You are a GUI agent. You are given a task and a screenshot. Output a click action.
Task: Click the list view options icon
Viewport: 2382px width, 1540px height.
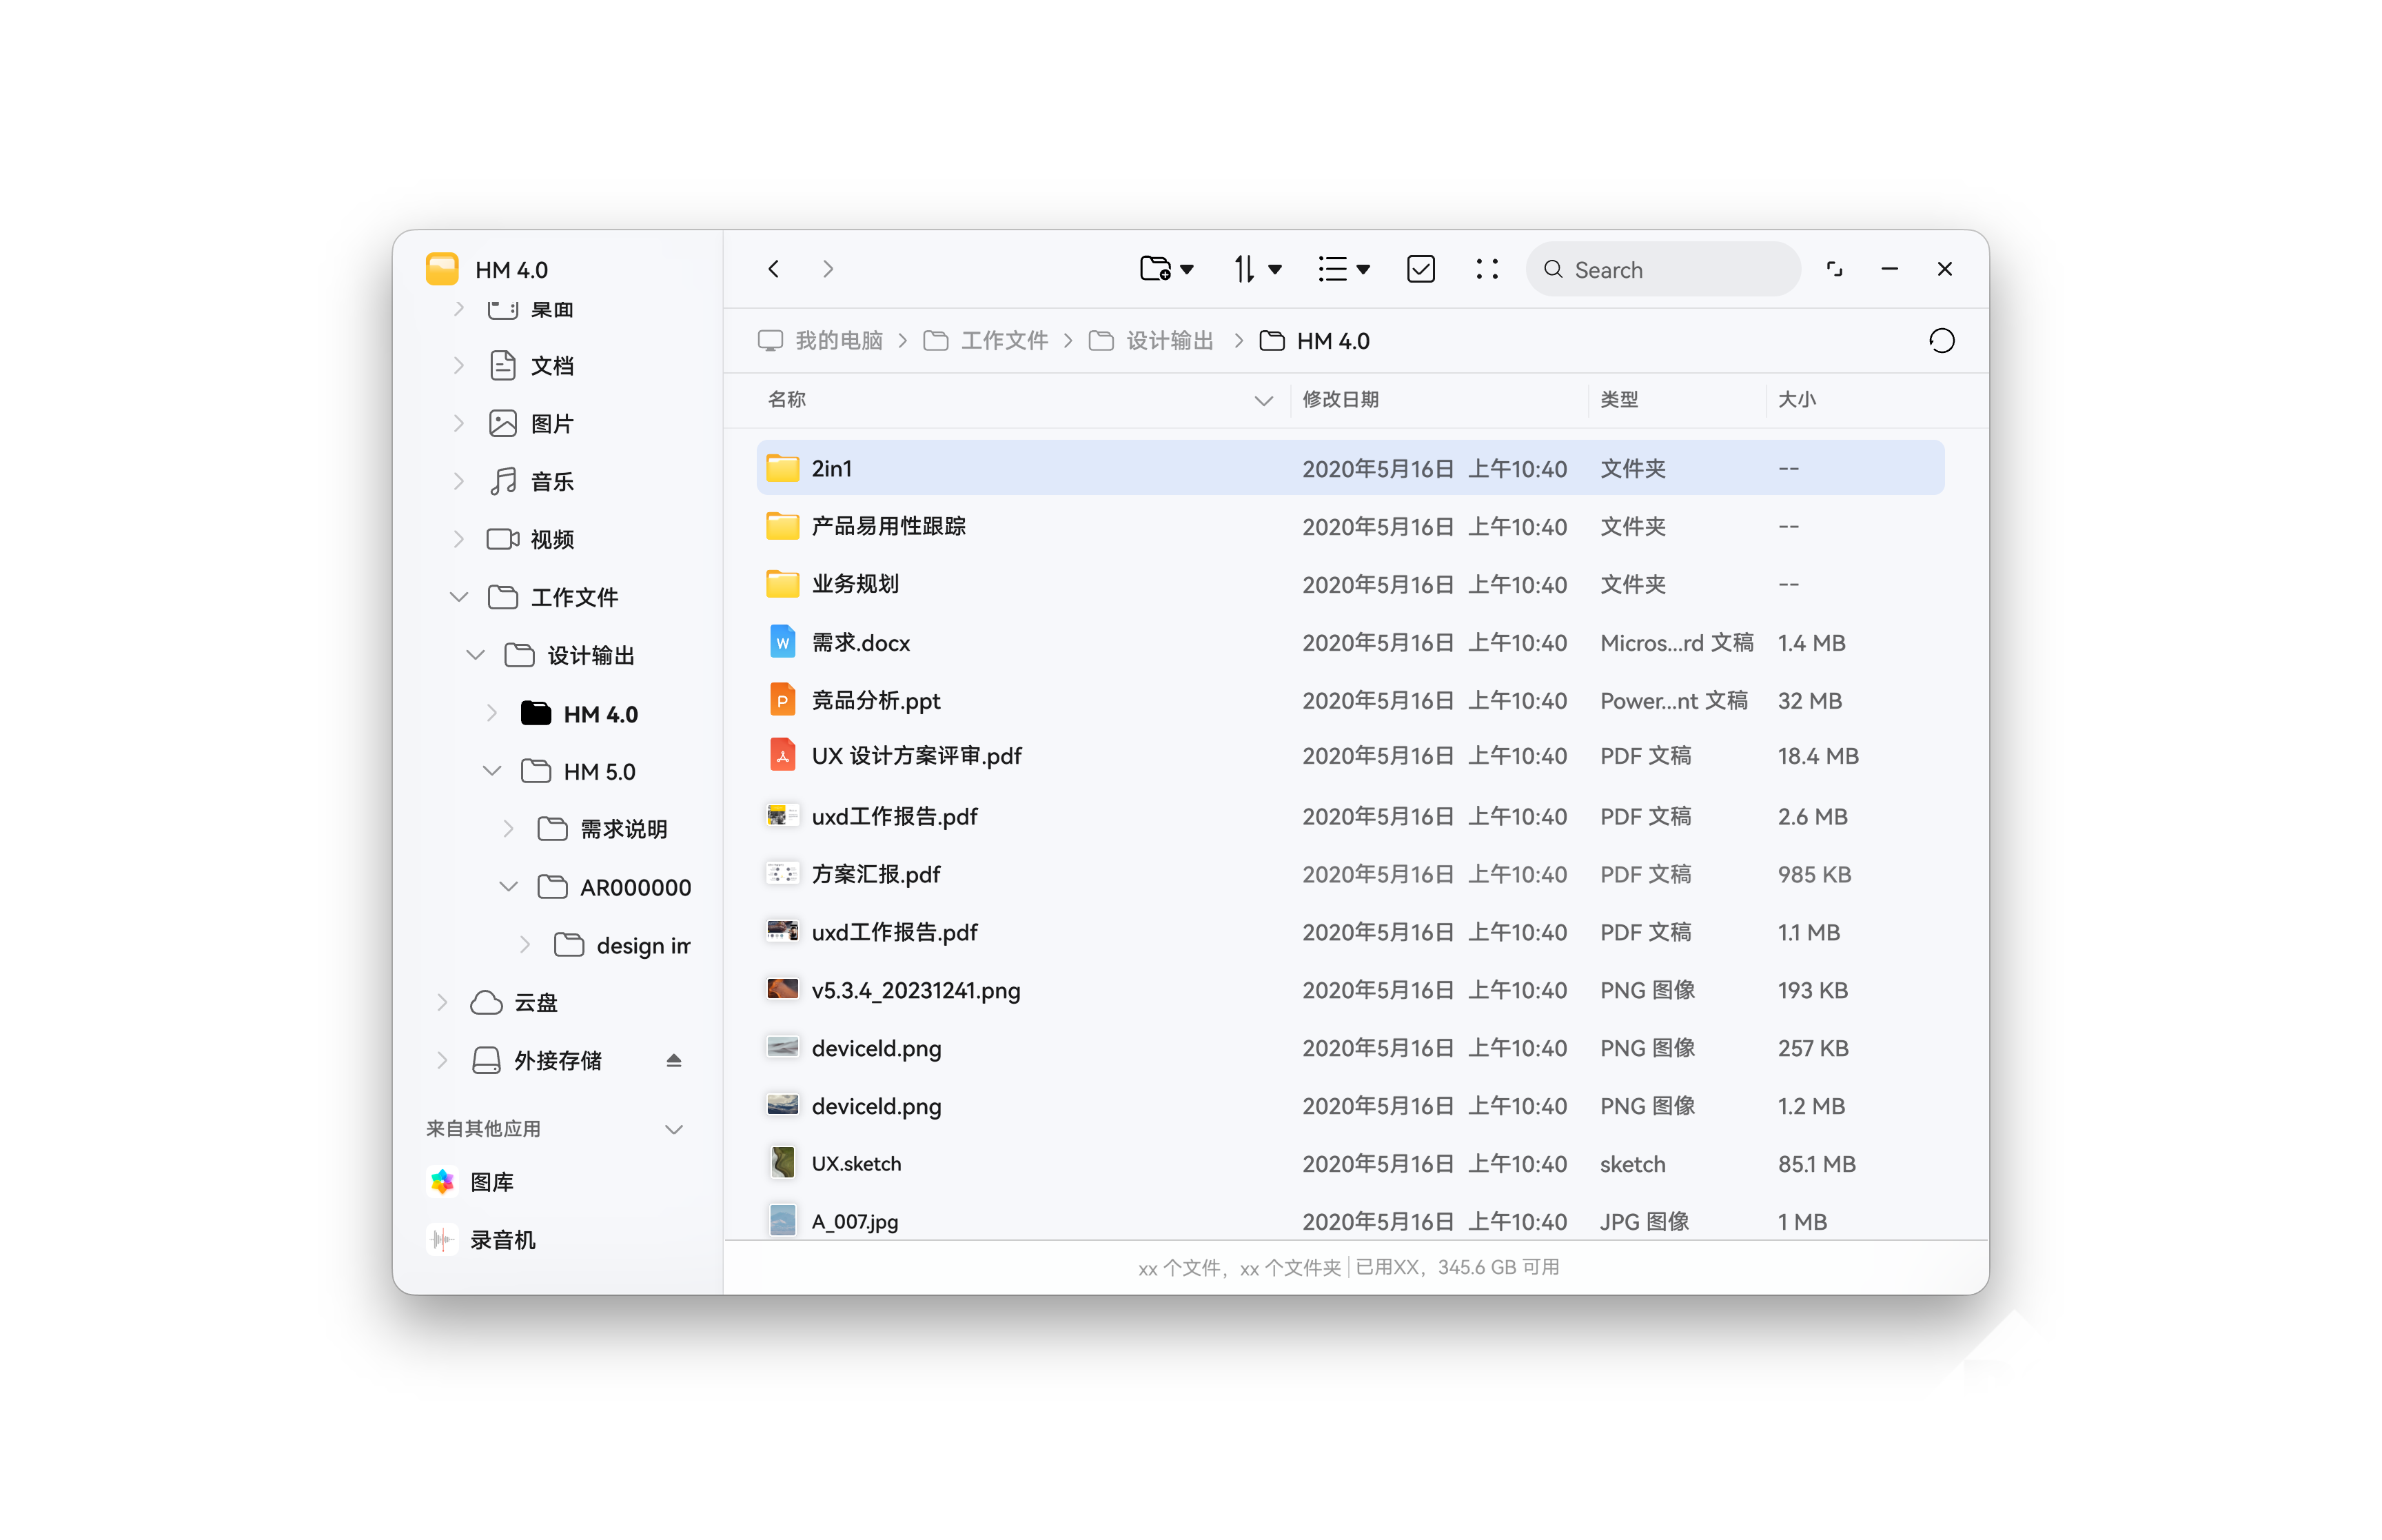[1344, 267]
